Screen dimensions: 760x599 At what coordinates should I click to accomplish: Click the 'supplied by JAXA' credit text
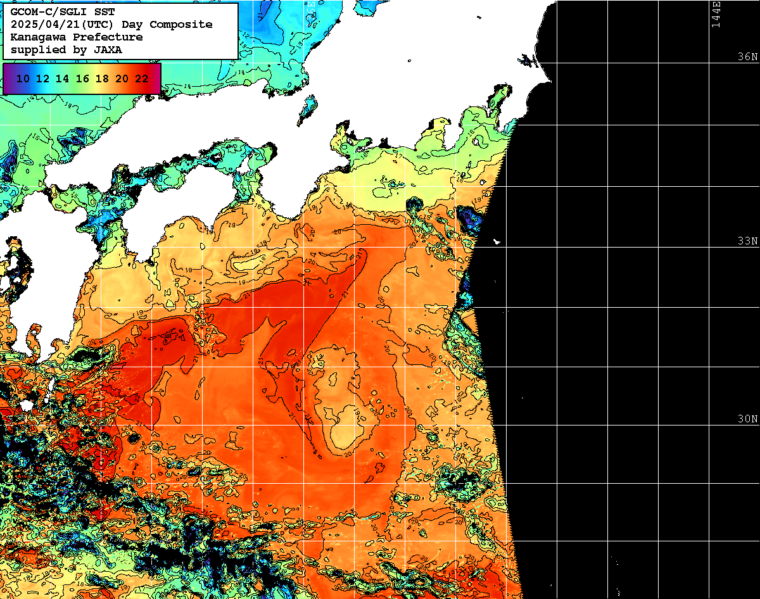[x=66, y=49]
